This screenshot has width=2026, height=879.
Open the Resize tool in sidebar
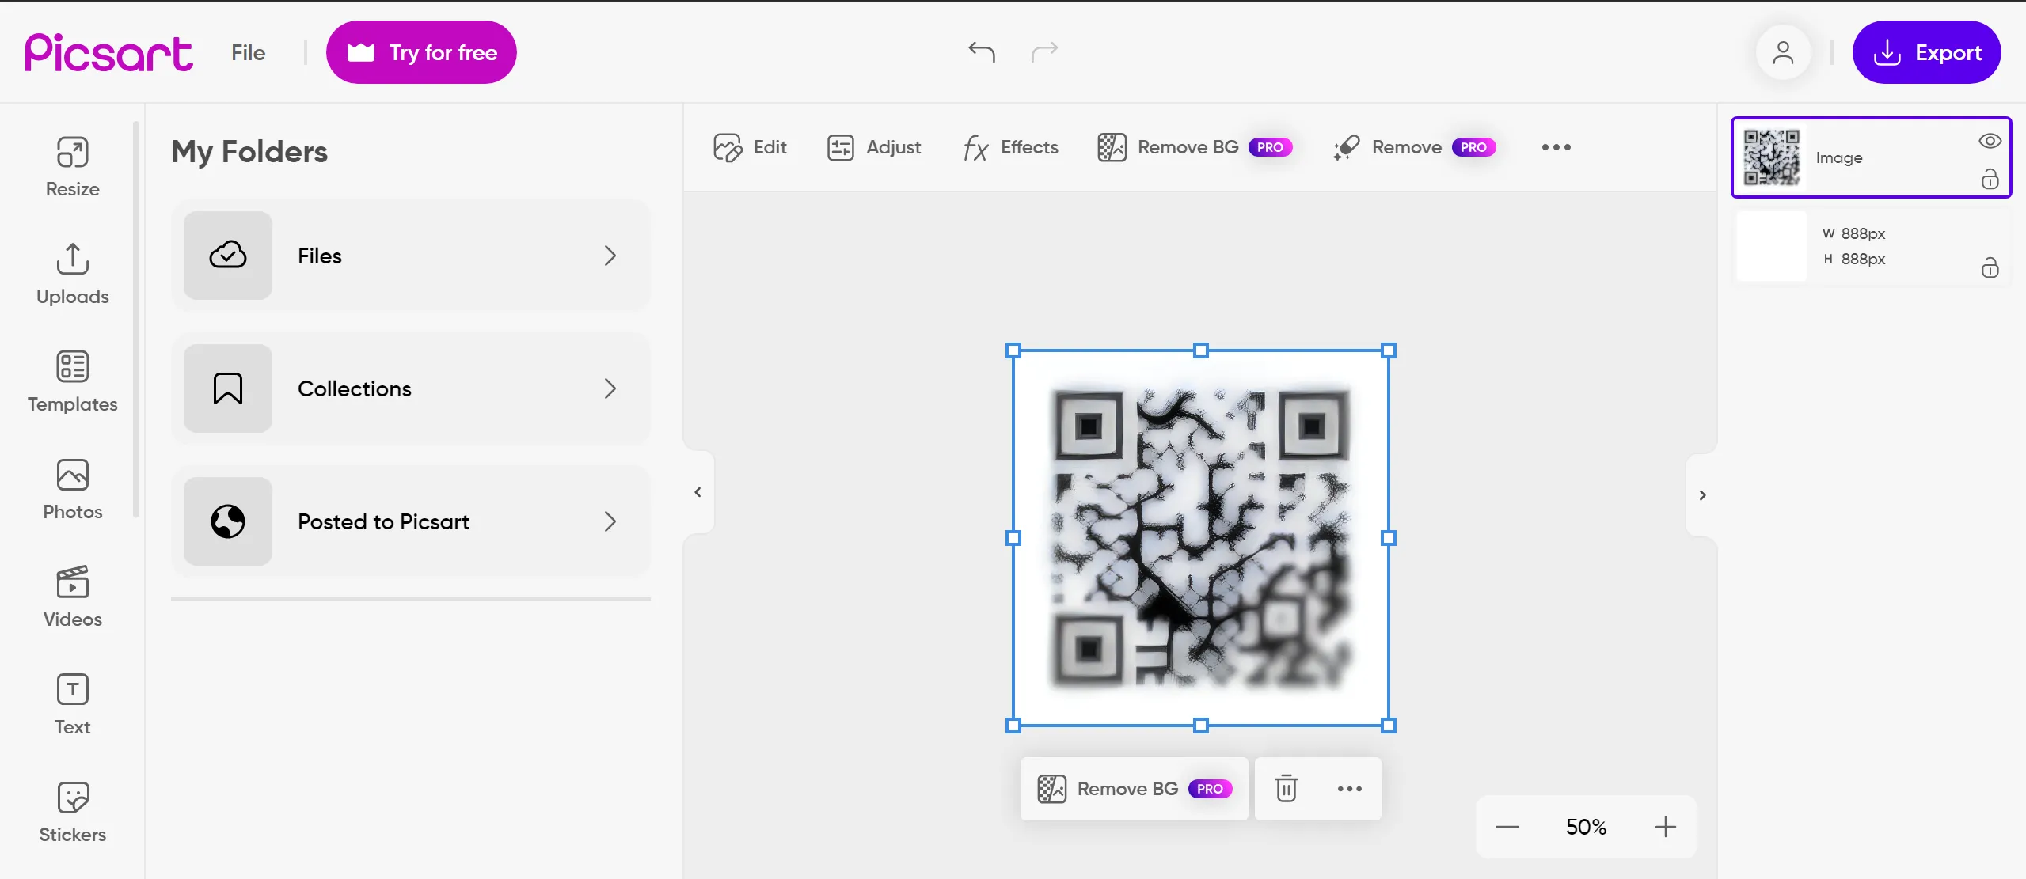click(x=72, y=166)
